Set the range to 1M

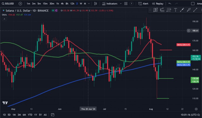tap(14, 115)
